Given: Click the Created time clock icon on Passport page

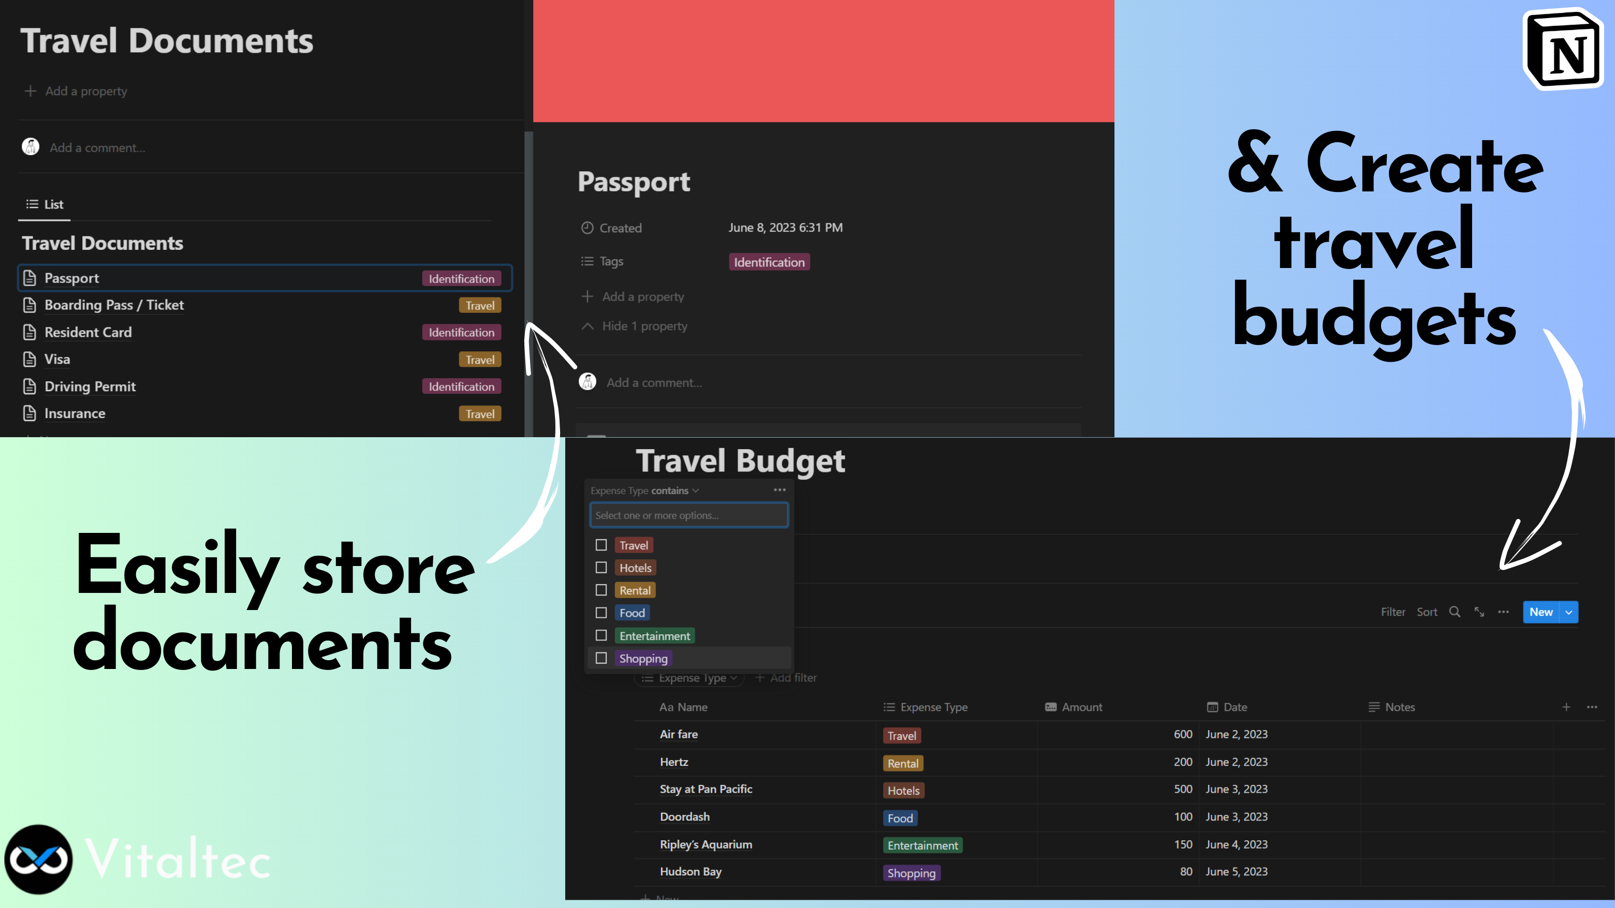Looking at the screenshot, I should click(x=588, y=228).
